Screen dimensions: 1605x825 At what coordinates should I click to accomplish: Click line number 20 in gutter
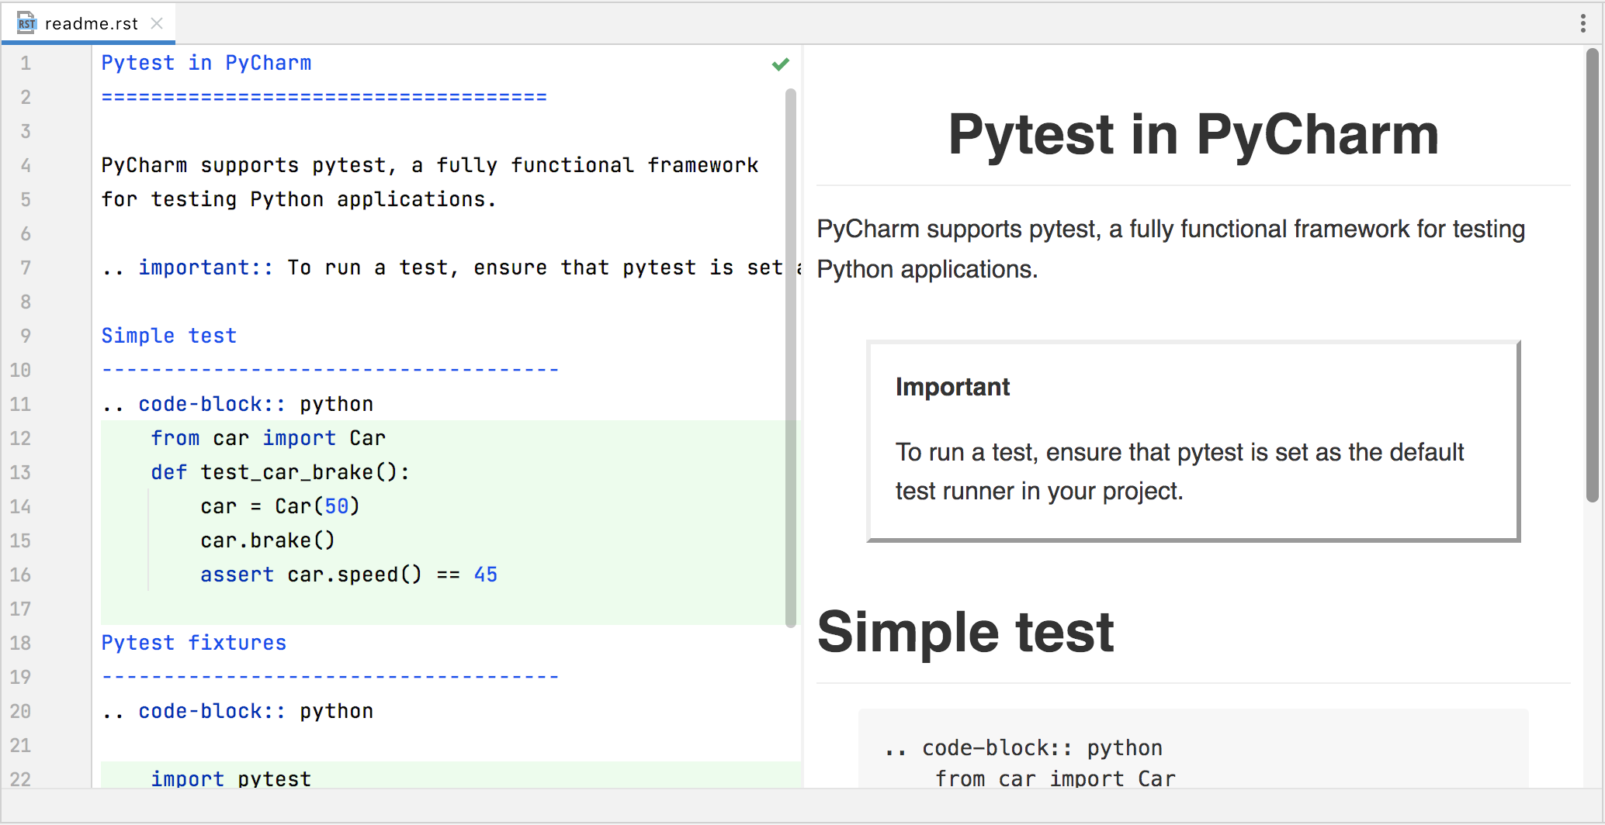[x=21, y=711]
